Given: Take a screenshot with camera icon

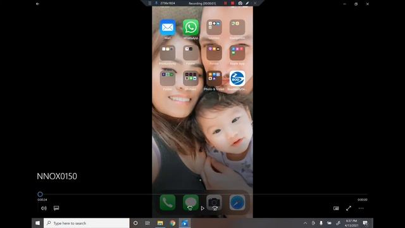Looking at the screenshot, I should (x=240, y=3).
